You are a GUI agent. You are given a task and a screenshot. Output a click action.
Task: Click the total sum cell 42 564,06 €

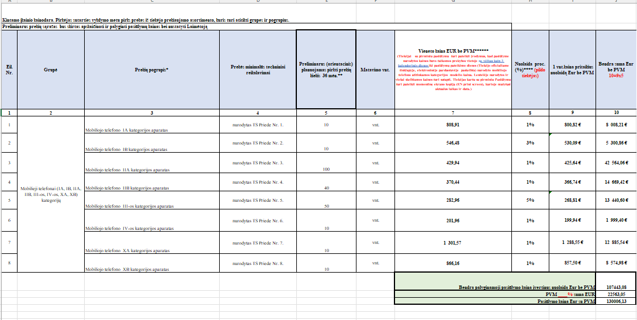coord(616,162)
